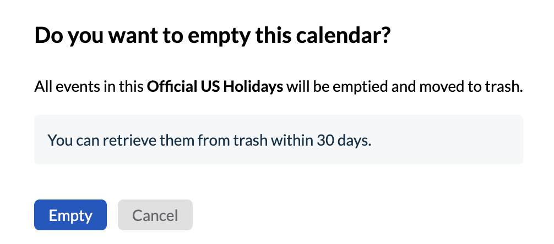Click the words "will be emptied" in the description
Viewport: 554px width, 244px height.
point(322,87)
